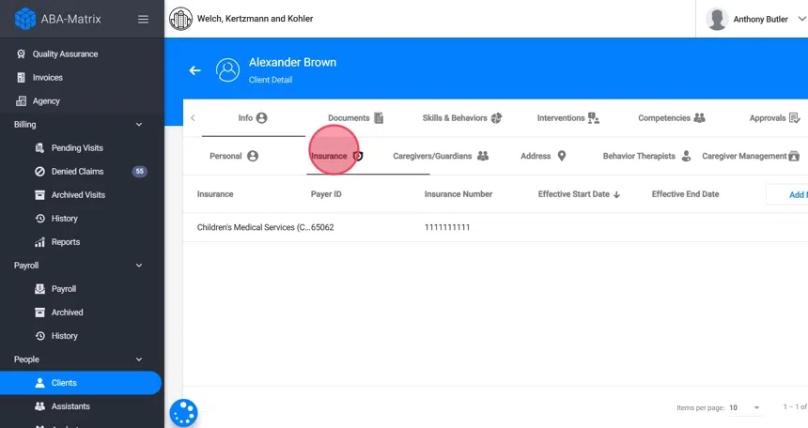Click the Payer ID value 65062
Viewport: 808px width, 428px height.
click(x=322, y=227)
